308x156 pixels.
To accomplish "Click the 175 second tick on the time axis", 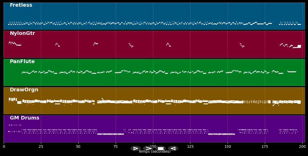I will tap(265, 146).
